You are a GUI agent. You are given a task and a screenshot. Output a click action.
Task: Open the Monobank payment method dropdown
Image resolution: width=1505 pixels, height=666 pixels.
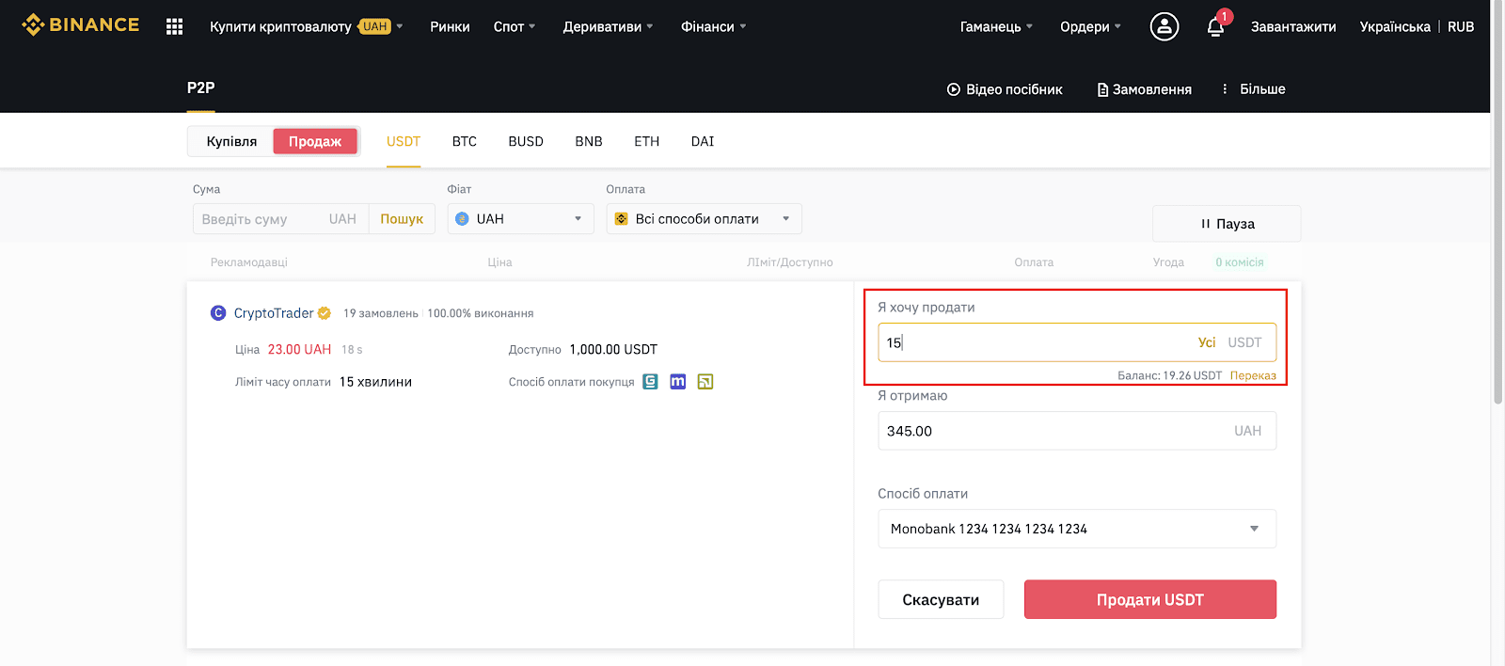tap(1077, 529)
